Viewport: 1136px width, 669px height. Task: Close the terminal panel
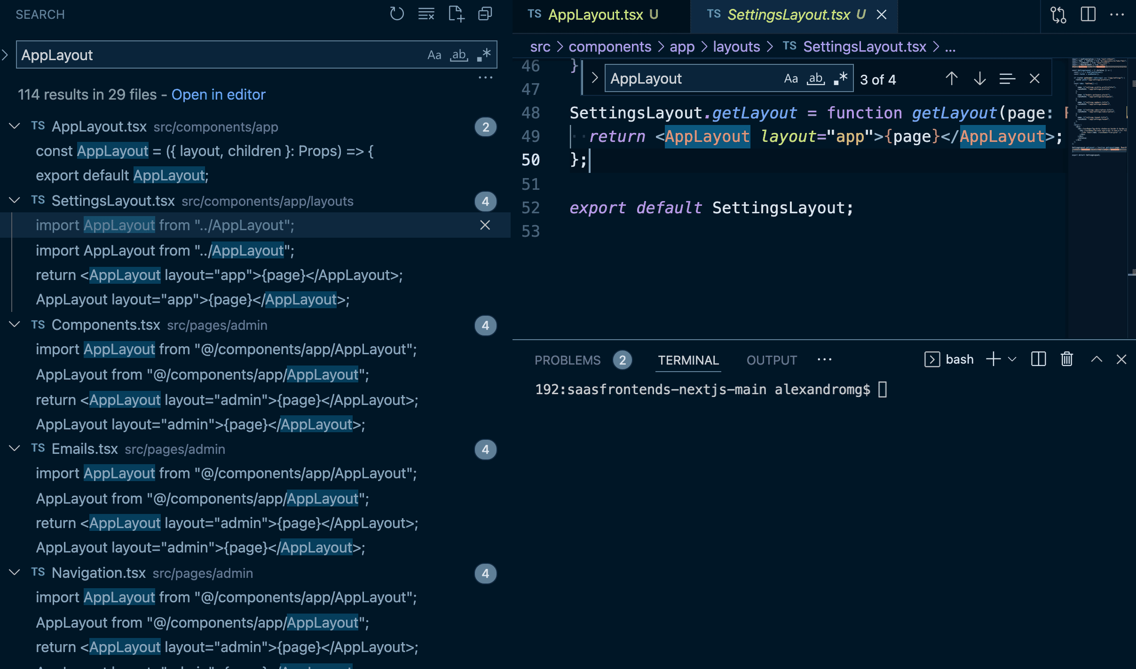(1121, 359)
